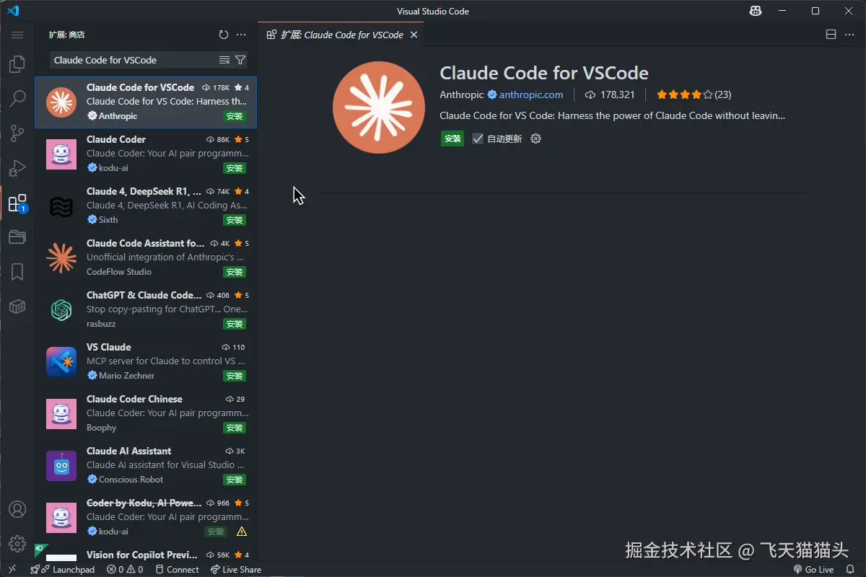Open notifications bell in status bar
The height and width of the screenshot is (577, 866).
(850, 570)
